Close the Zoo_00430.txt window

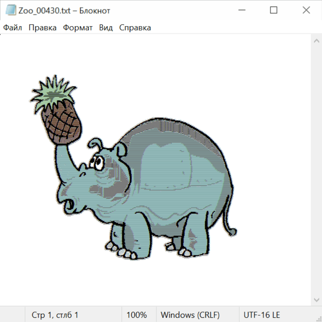point(306,10)
